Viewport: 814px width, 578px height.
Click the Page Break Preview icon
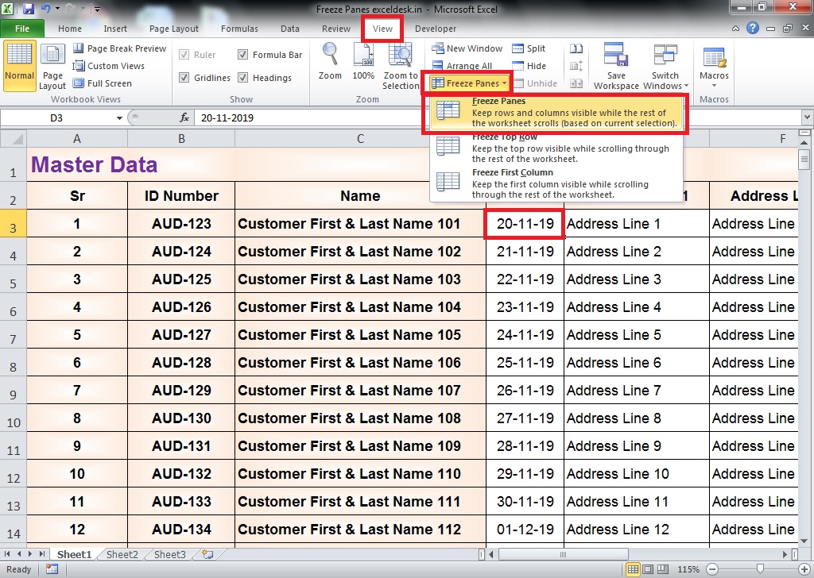click(77, 48)
